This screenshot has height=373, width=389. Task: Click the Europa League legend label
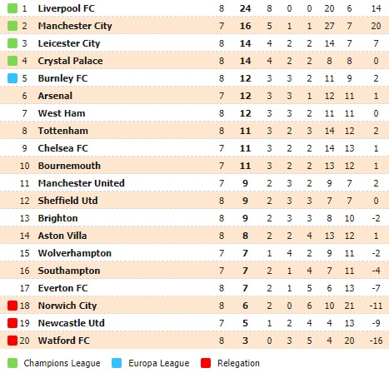tap(158, 363)
